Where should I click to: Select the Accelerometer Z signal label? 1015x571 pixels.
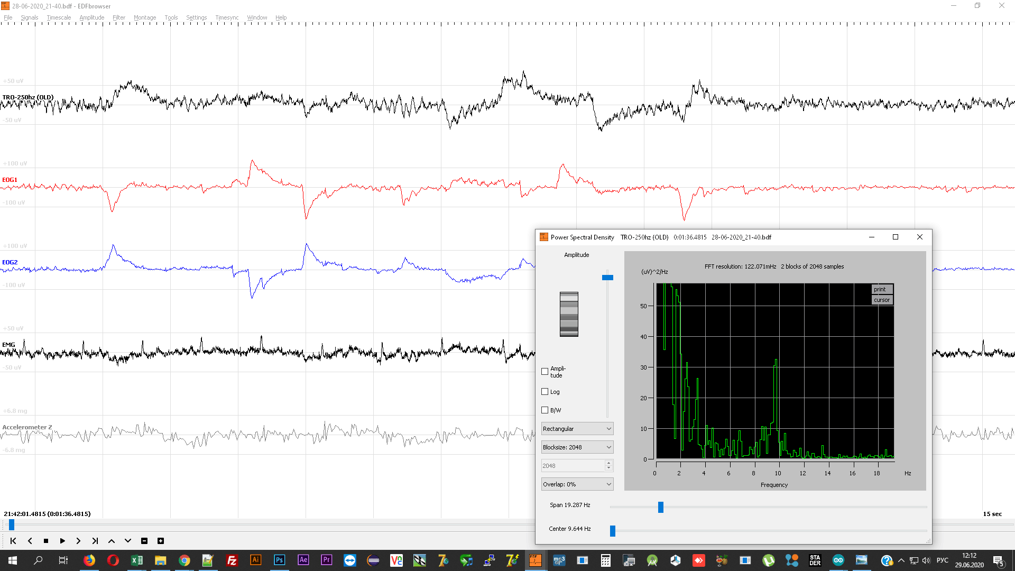[x=27, y=427]
